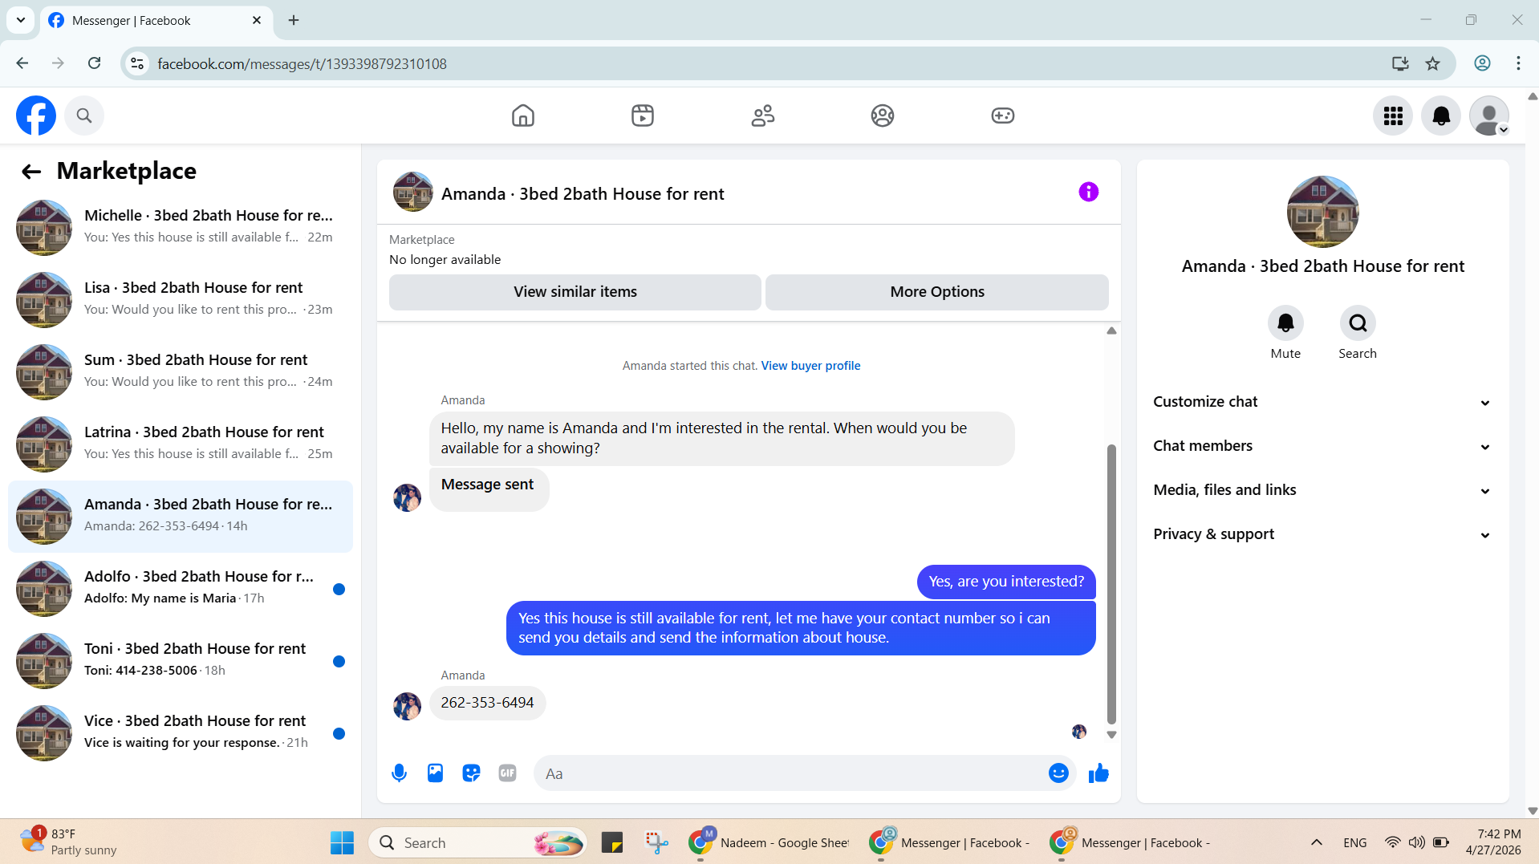This screenshot has height=864, width=1539.
Task: Click the Aa message input field
Action: [790, 773]
